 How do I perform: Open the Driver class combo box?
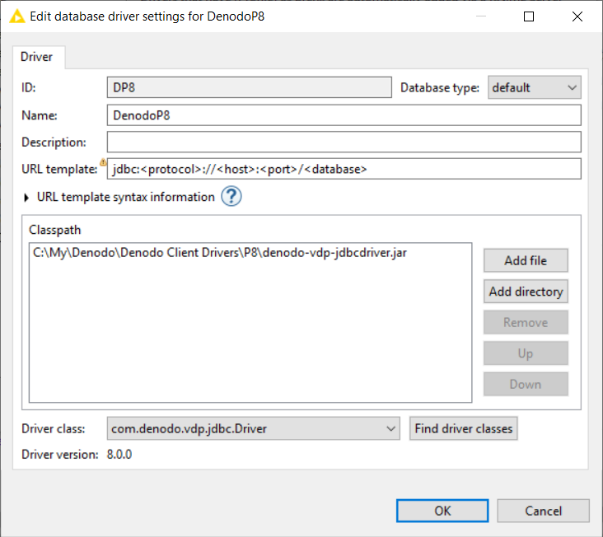pyautogui.click(x=253, y=428)
